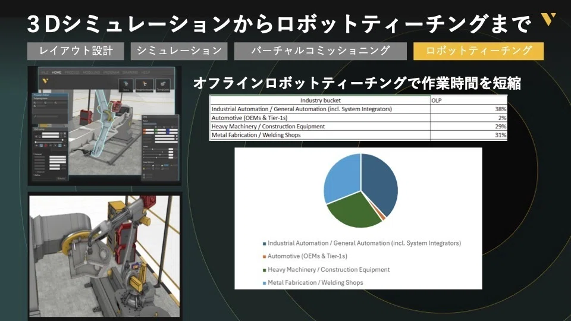
Task: Click the "OLP" column header
Action: click(x=436, y=100)
